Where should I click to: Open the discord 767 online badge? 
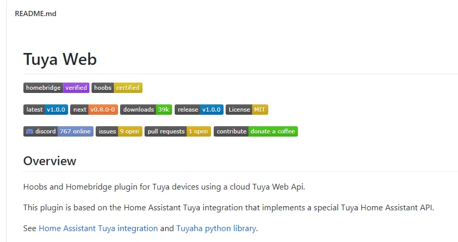[x=58, y=131]
